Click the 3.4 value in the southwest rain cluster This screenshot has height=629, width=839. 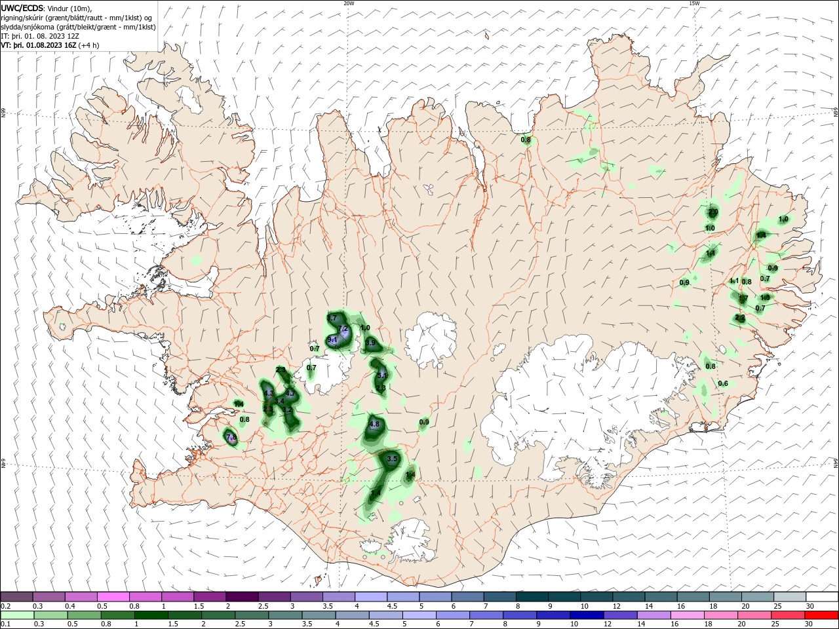tap(279, 401)
